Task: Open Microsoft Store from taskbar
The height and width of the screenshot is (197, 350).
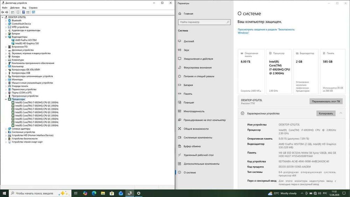Action: pyautogui.click(x=112, y=193)
